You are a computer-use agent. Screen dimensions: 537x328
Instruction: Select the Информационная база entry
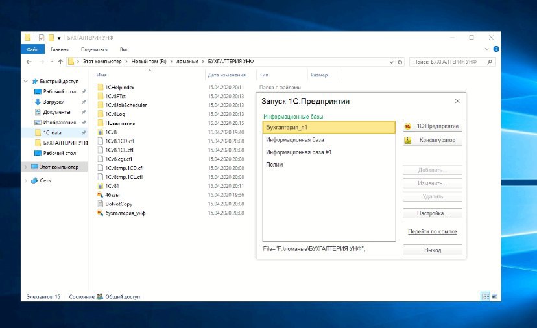329,139
